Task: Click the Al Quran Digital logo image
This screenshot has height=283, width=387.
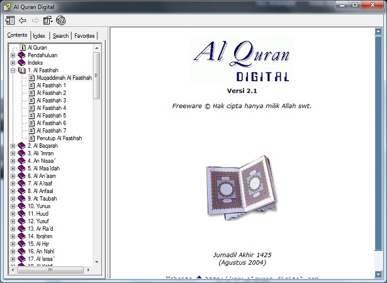Action: tap(242, 60)
